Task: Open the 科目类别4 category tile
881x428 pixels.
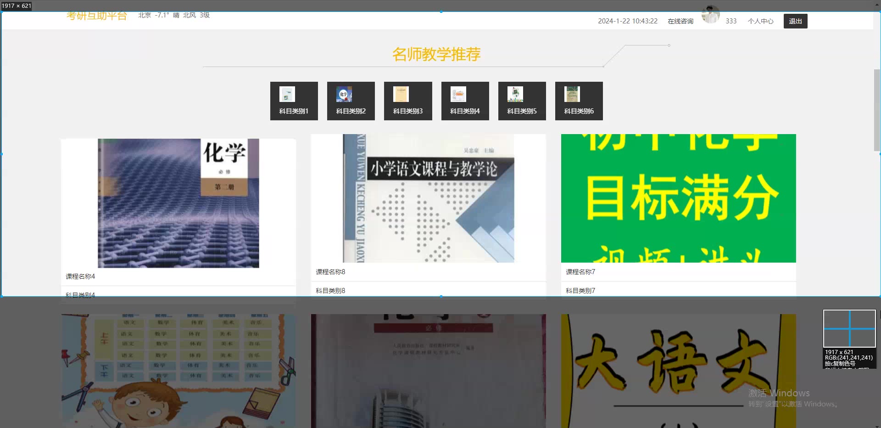Action: click(465, 101)
